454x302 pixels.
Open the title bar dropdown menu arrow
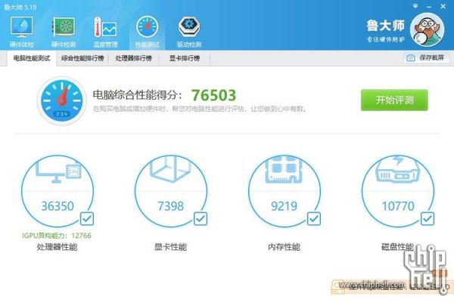[x=415, y=6]
